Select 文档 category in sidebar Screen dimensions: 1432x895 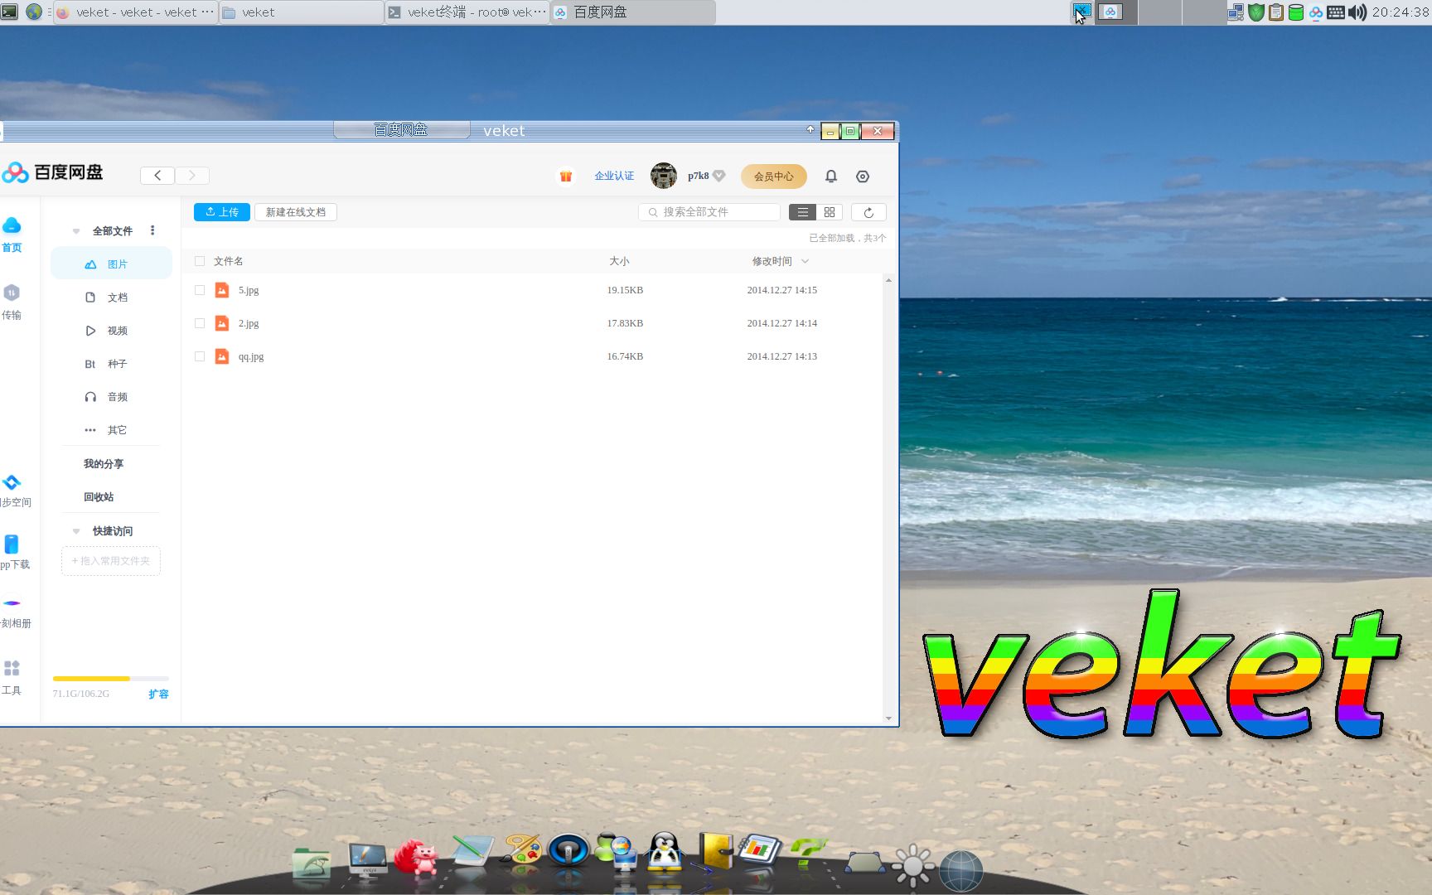tap(111, 297)
